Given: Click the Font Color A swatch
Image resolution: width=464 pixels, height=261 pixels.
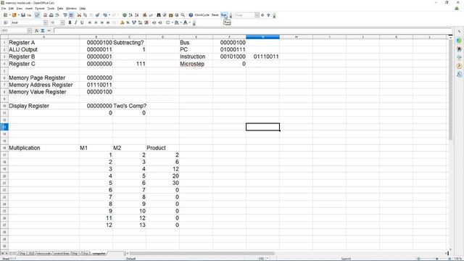Looking at the screenshot, I should (186, 22).
